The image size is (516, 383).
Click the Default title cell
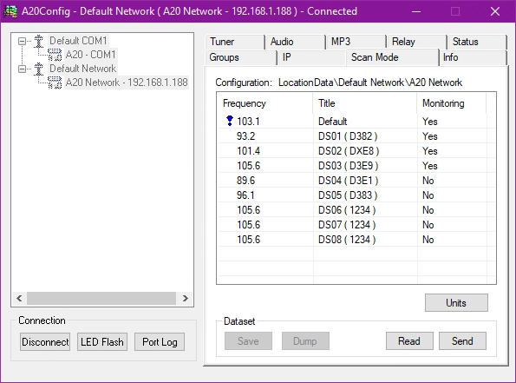[x=333, y=122]
